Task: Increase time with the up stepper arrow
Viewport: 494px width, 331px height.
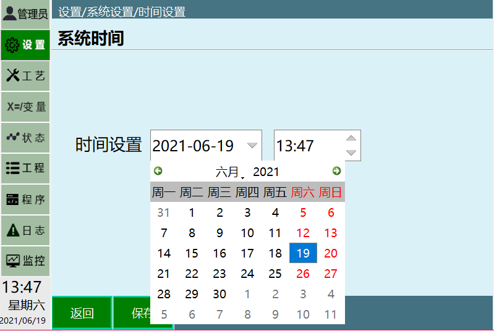Action: coord(351,138)
